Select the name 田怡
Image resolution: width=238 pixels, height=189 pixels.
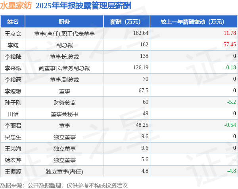(13, 114)
